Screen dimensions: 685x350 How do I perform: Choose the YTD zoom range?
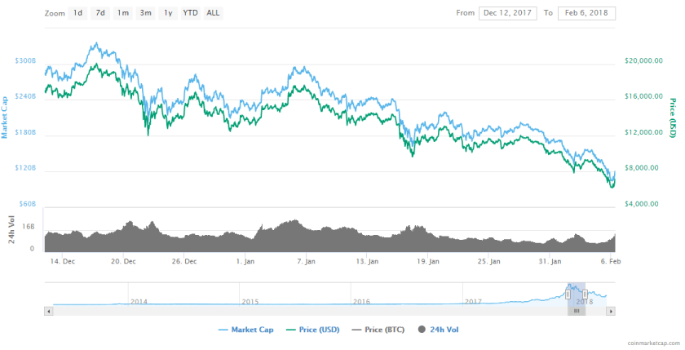pyautogui.click(x=190, y=13)
